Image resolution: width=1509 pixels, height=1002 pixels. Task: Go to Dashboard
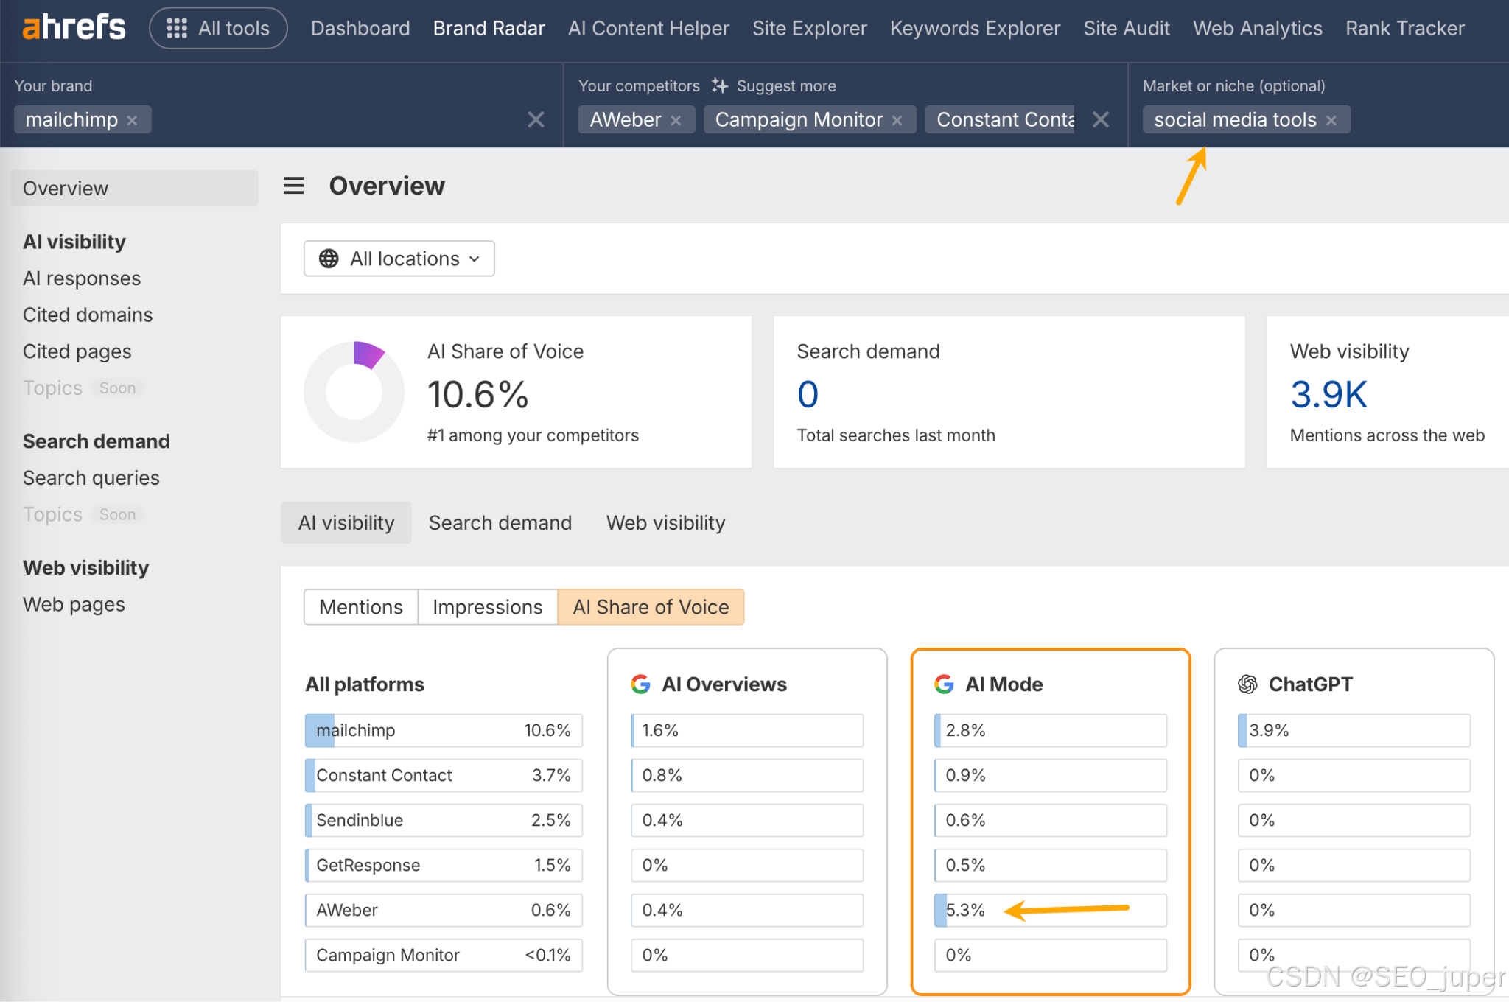(x=360, y=28)
